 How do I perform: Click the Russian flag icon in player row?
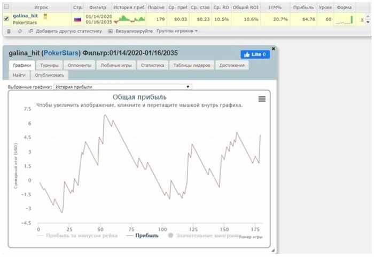77,20
